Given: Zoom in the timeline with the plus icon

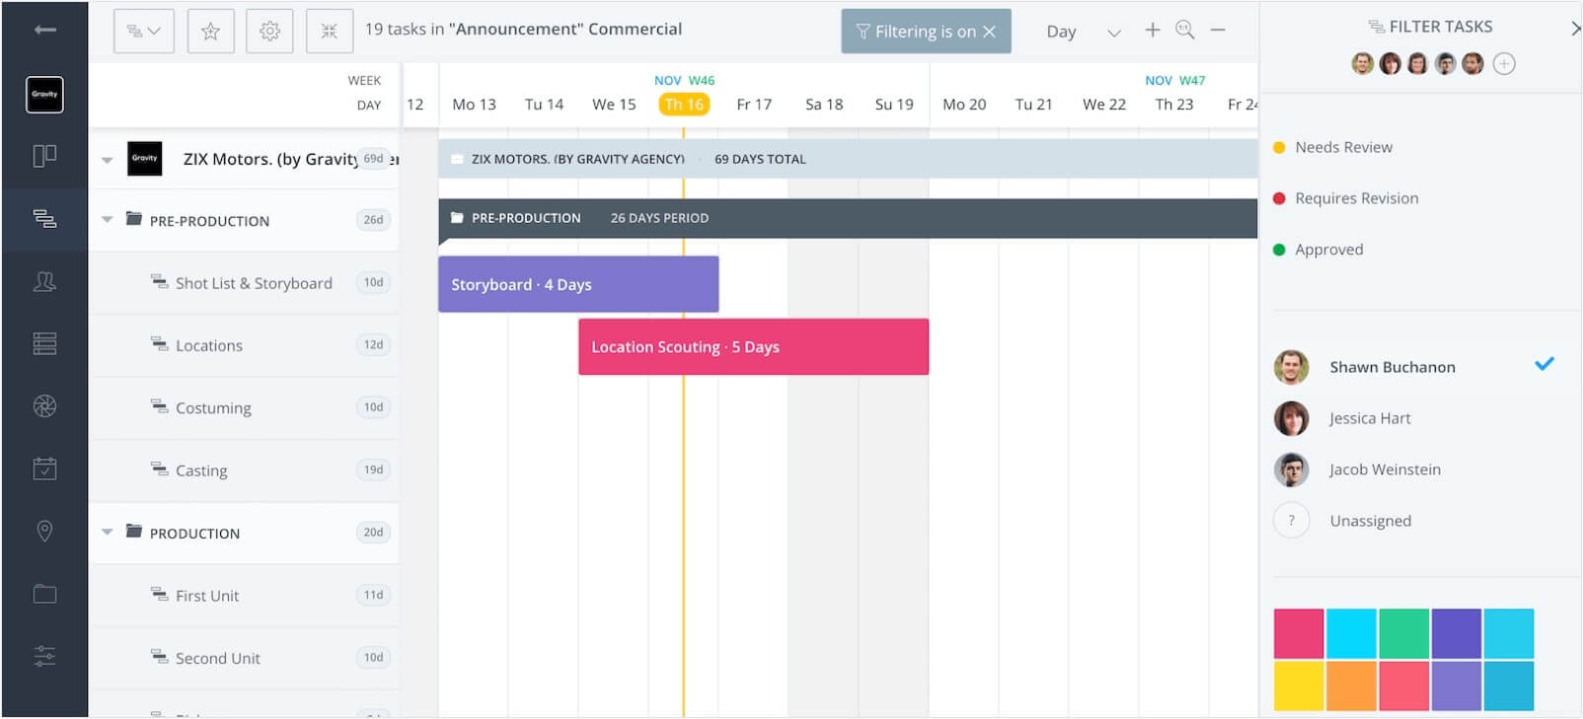Looking at the screenshot, I should click(1152, 31).
